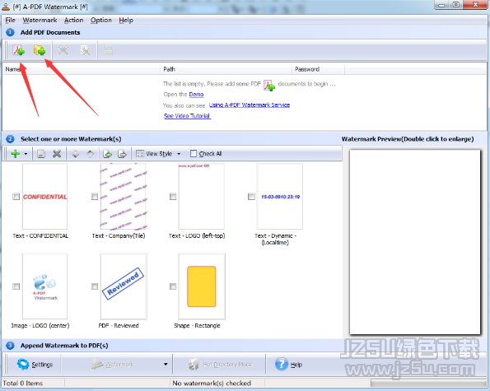Screen dimensions: 490x391
Task: Click the View Style icon
Action: (140, 154)
